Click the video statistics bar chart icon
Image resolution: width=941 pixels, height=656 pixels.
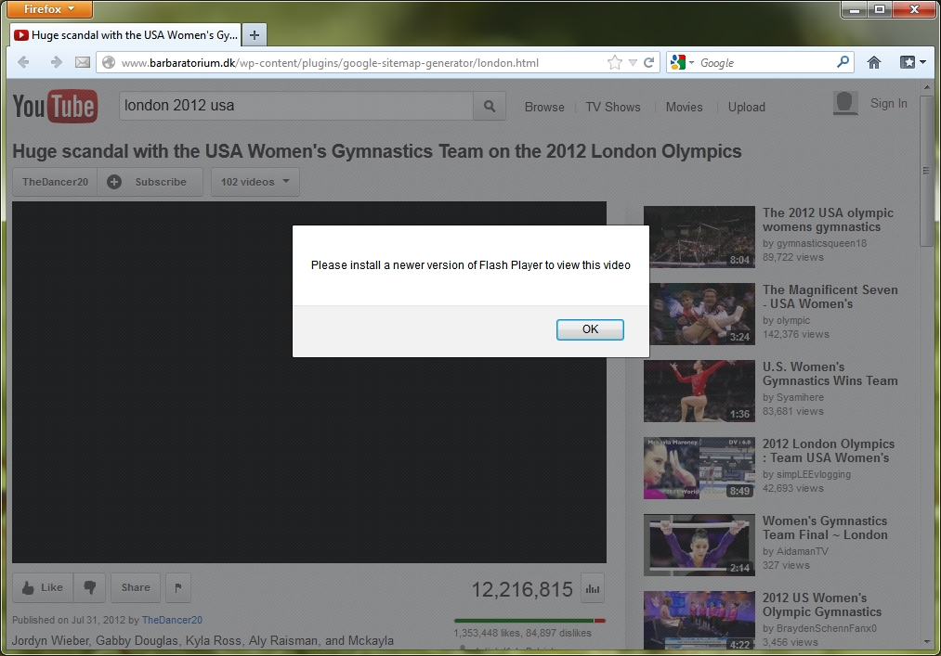[x=592, y=587]
